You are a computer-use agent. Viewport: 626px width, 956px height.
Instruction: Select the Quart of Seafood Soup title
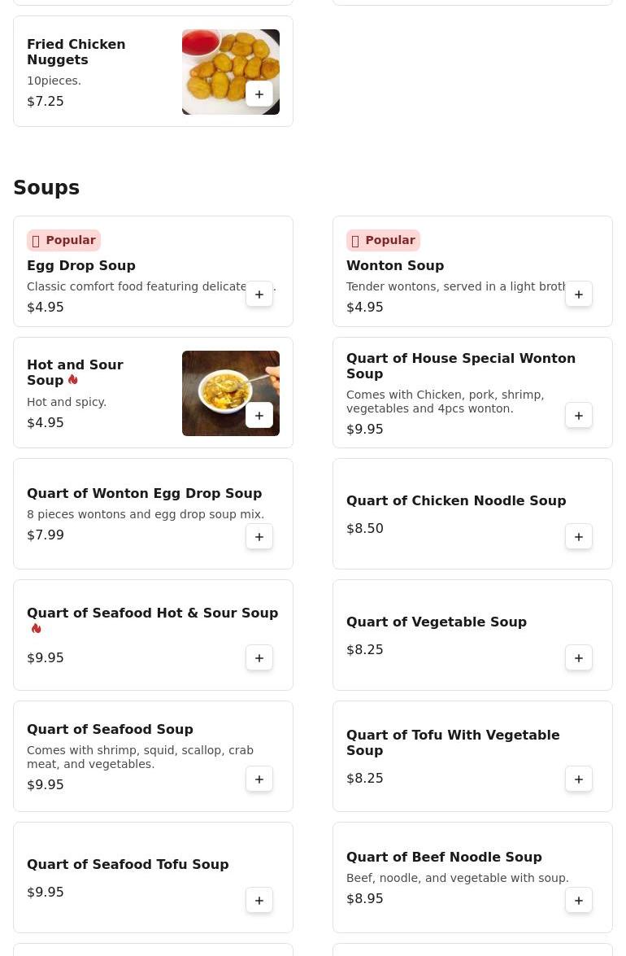pos(111,729)
